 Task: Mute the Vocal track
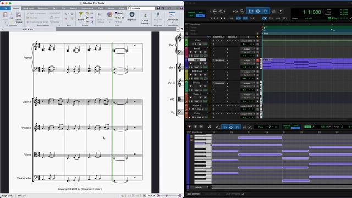[205, 52]
